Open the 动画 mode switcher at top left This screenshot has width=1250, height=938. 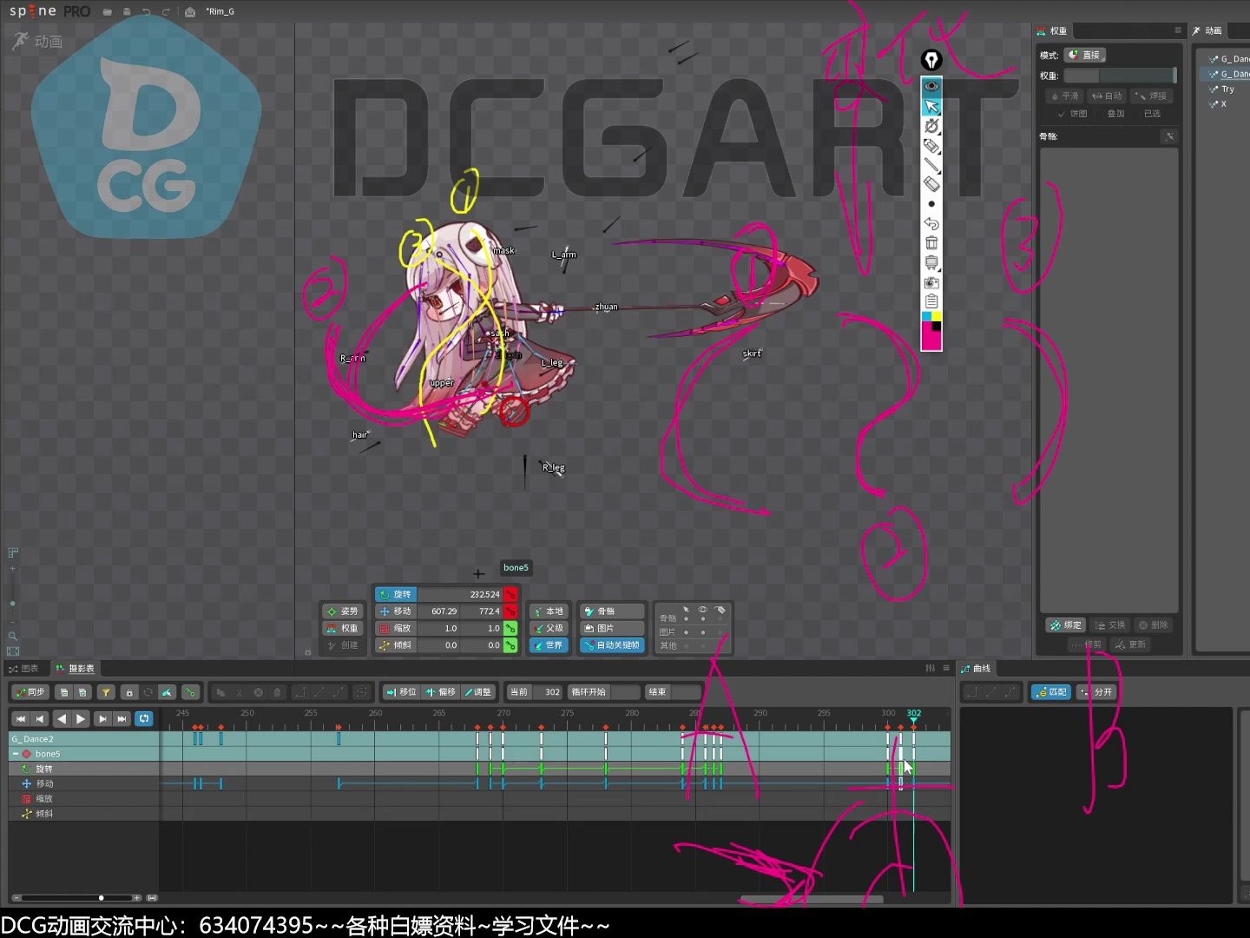37,41
